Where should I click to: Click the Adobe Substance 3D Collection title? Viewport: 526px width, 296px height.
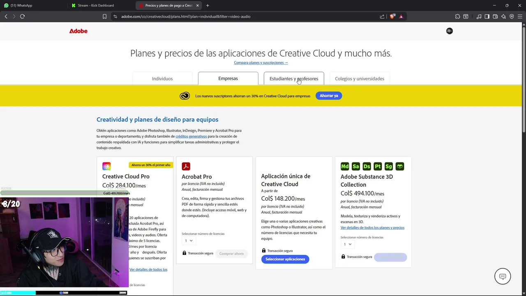[367, 180]
